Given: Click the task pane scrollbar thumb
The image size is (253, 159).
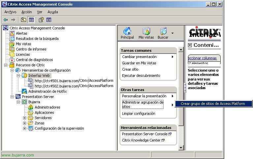Looking at the screenshot, I should coord(181,89).
